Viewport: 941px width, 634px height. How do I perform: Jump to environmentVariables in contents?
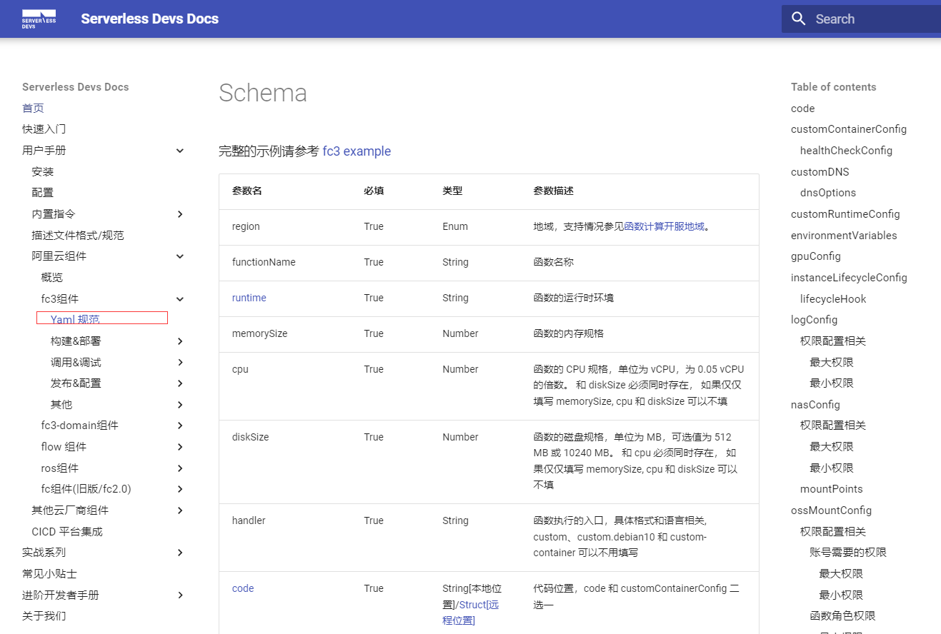click(x=844, y=236)
